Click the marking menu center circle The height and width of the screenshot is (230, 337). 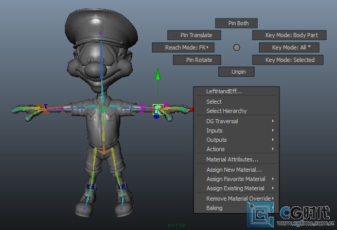pyautogui.click(x=237, y=47)
